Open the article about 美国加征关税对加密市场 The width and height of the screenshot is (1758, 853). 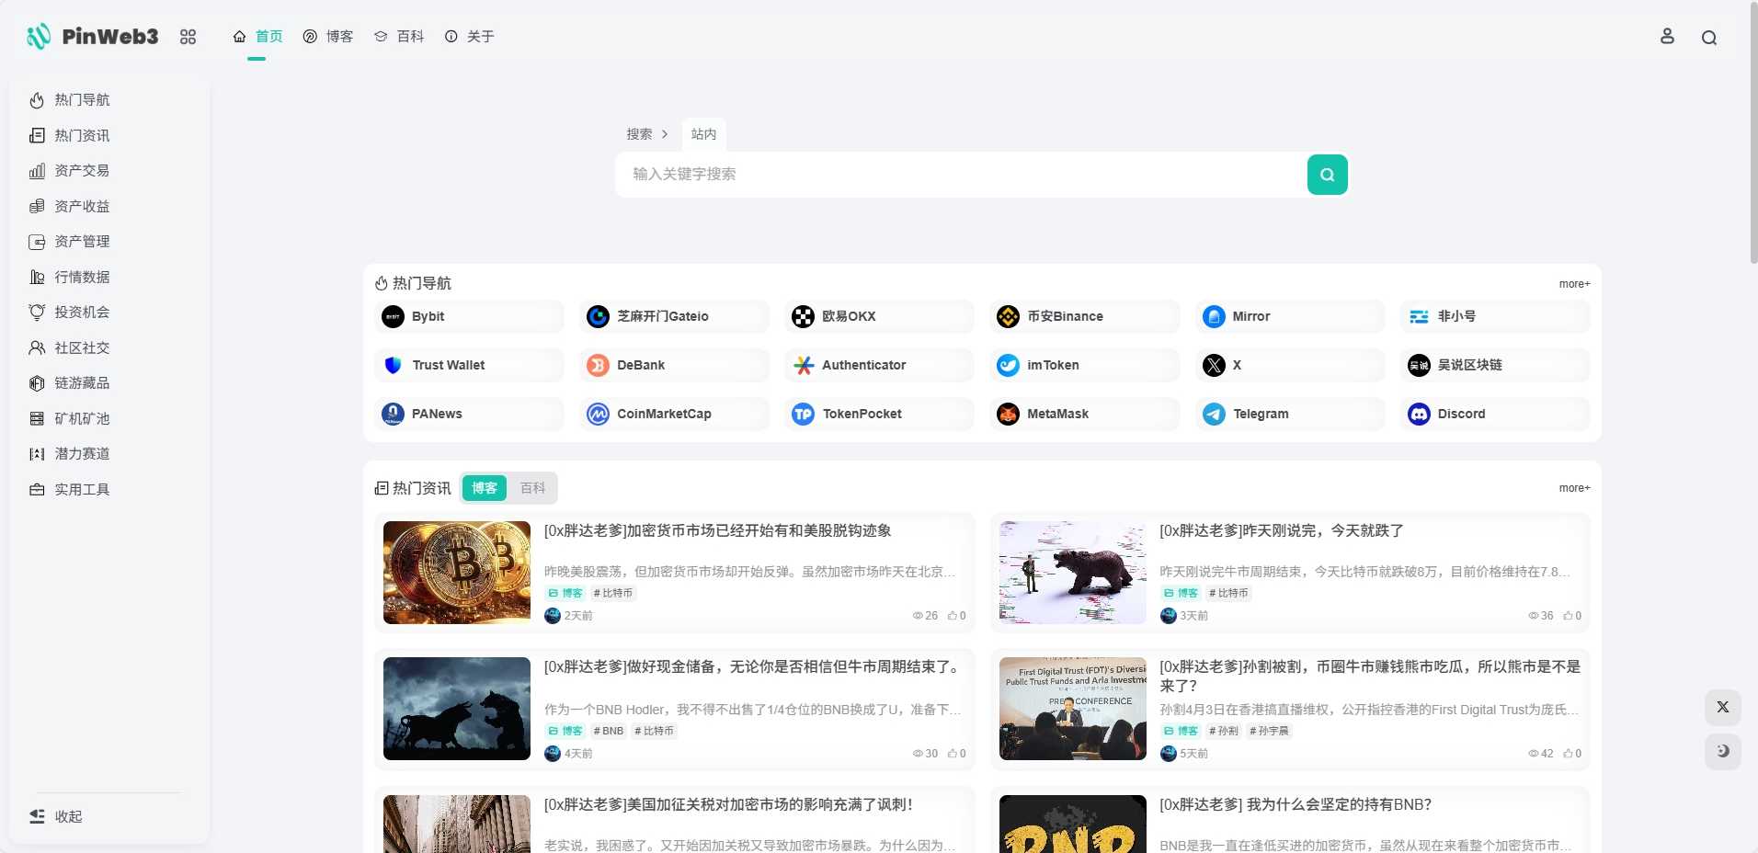(x=725, y=803)
